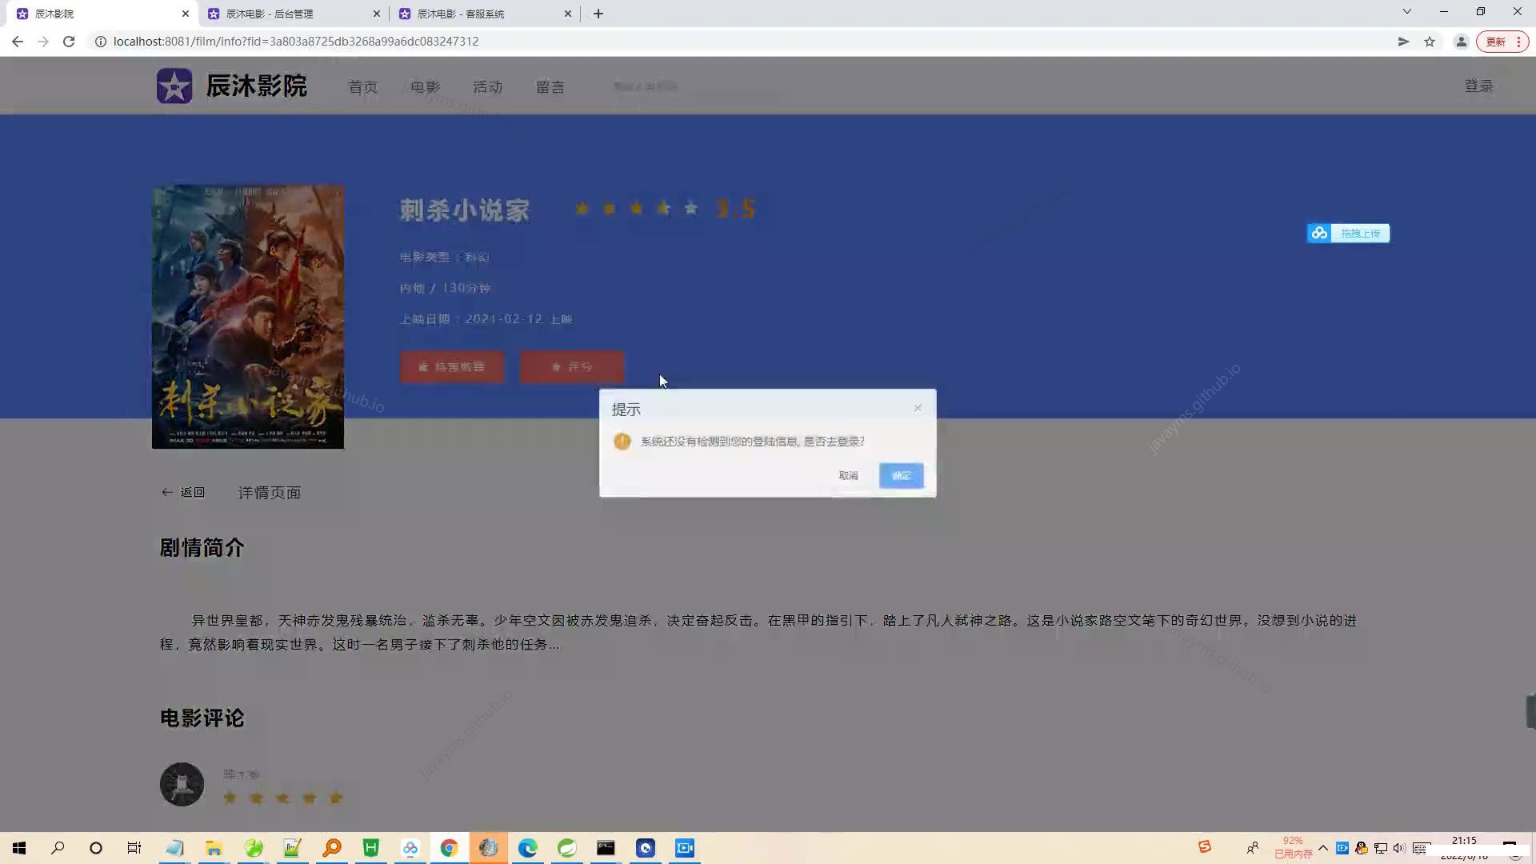This screenshot has width=1536, height=864.
Task: Click the warning icon in the 提示 dialog
Action: coord(623,441)
